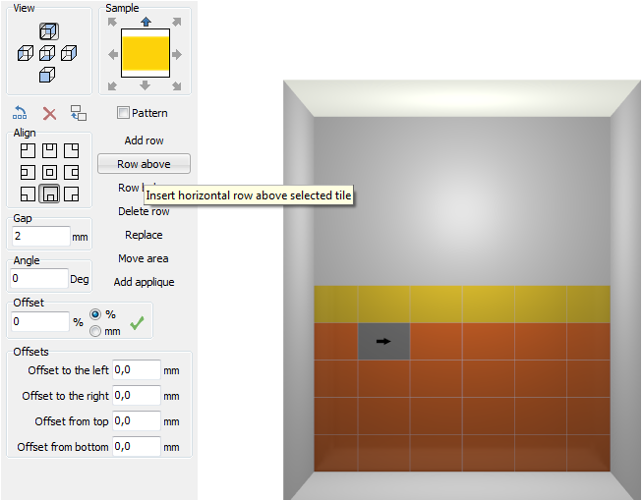Screen dimensions: 643x500
Task: Click the Offset from top field
Action: coord(137,420)
